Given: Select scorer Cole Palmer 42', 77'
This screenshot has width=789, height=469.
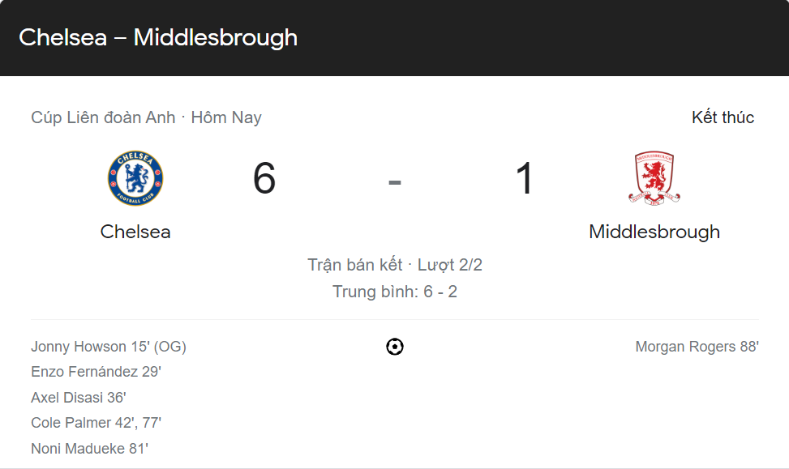Looking at the screenshot, I should (96, 422).
